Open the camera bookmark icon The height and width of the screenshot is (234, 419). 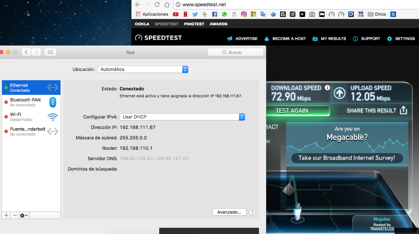(x=312, y=14)
